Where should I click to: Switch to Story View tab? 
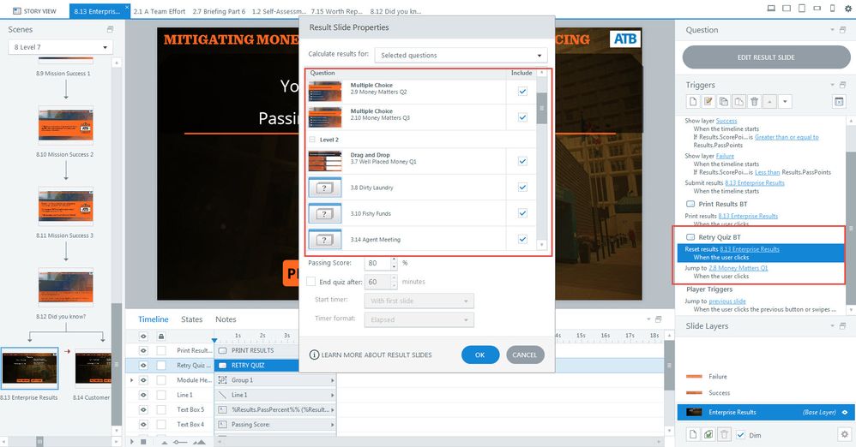(x=34, y=11)
